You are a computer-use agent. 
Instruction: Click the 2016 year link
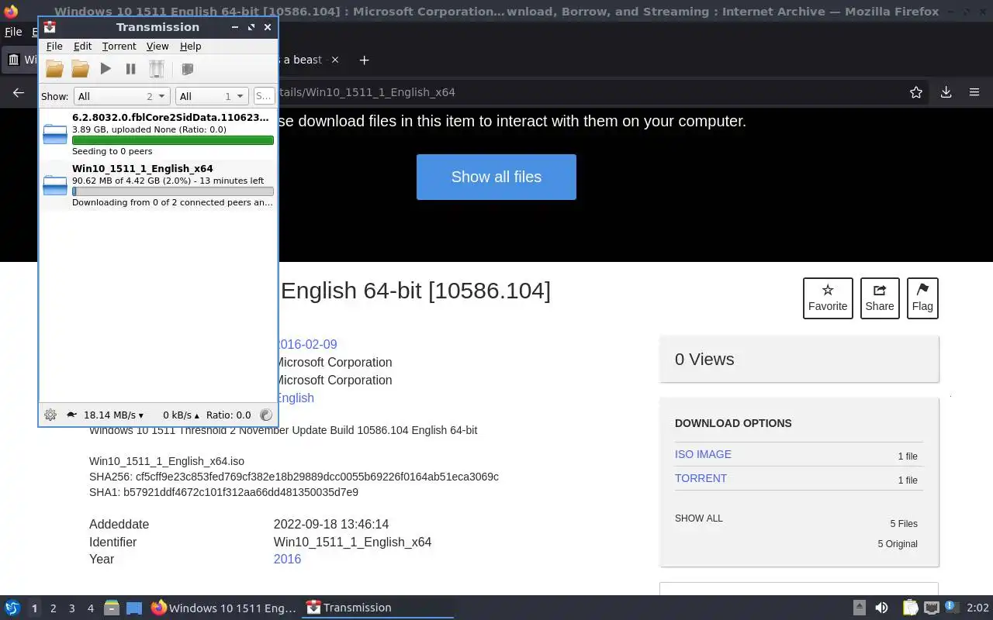pyautogui.click(x=287, y=559)
